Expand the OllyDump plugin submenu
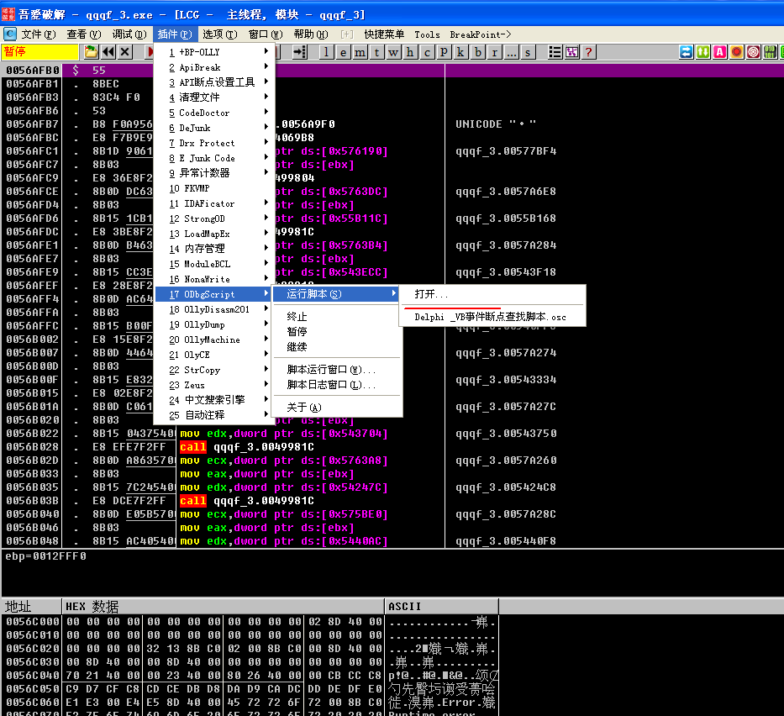 tap(214, 324)
